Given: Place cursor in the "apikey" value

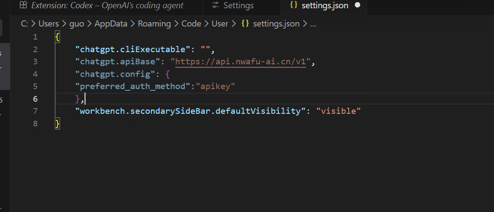Looking at the screenshot, I should 217,86.
